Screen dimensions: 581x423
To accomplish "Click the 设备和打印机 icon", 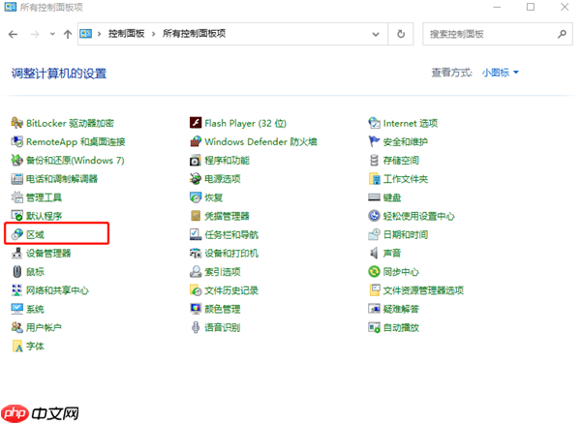I will [x=196, y=253].
